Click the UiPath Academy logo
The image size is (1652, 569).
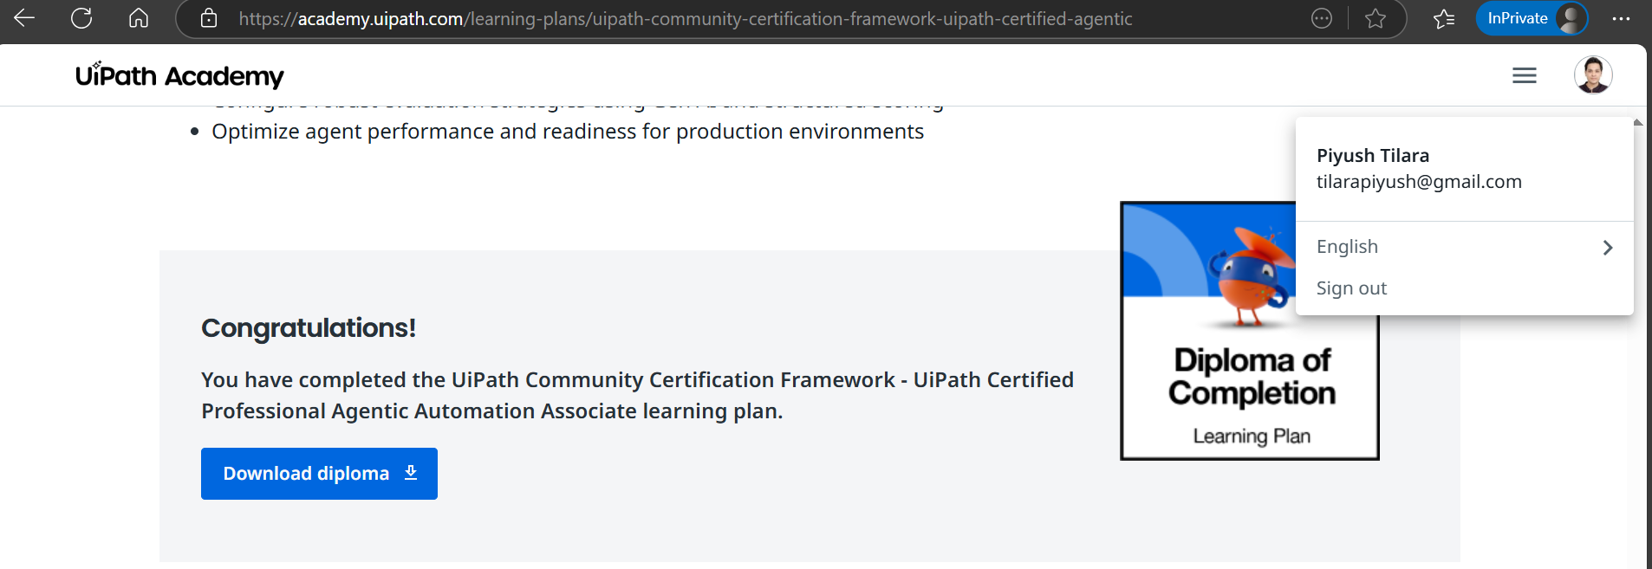click(179, 76)
